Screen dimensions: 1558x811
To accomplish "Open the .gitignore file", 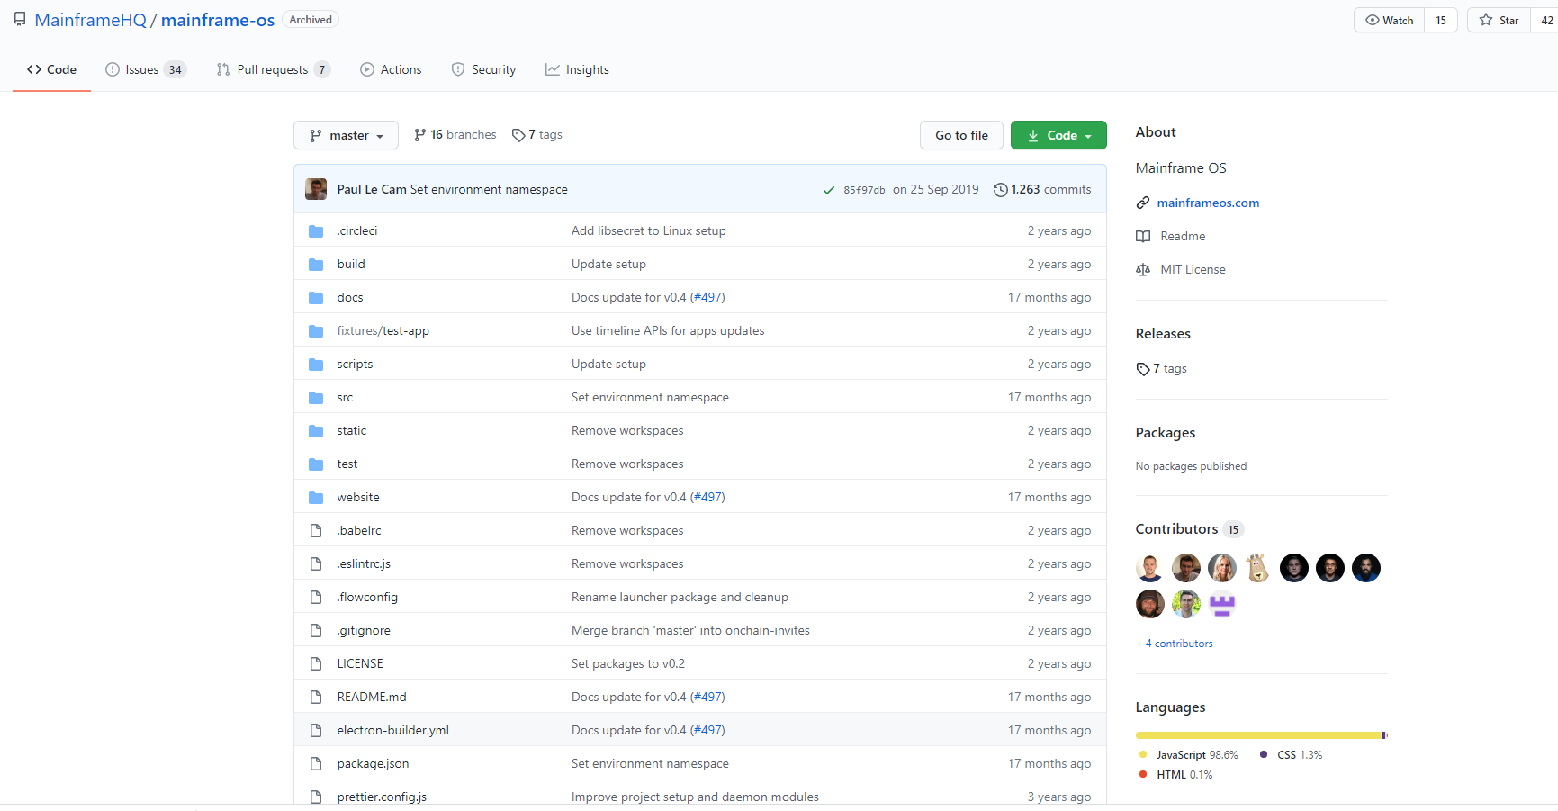I will [x=364, y=631].
